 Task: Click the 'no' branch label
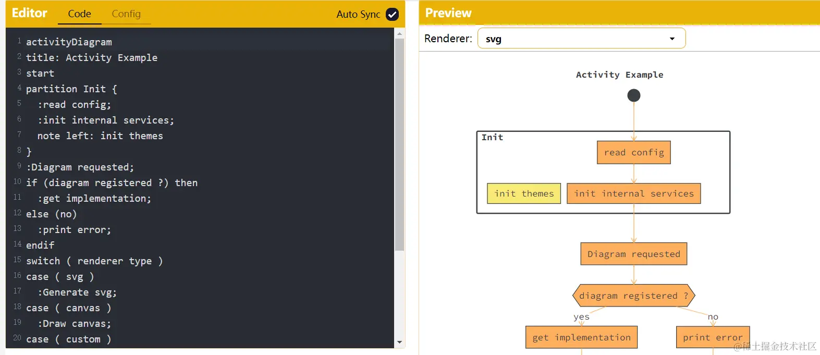coord(713,317)
